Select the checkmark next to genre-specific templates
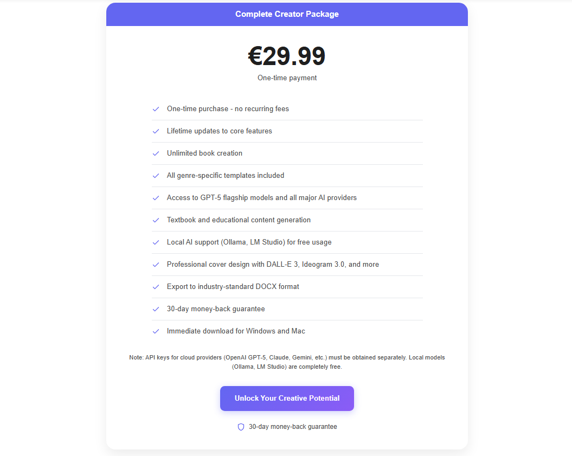The width and height of the screenshot is (572, 456). pos(156,176)
